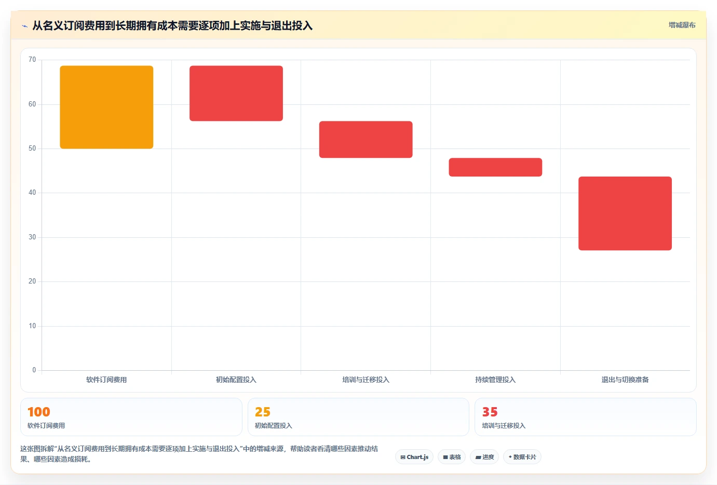
Task: Click the description paragraph starting 这张图拆解
Action: tap(199, 454)
